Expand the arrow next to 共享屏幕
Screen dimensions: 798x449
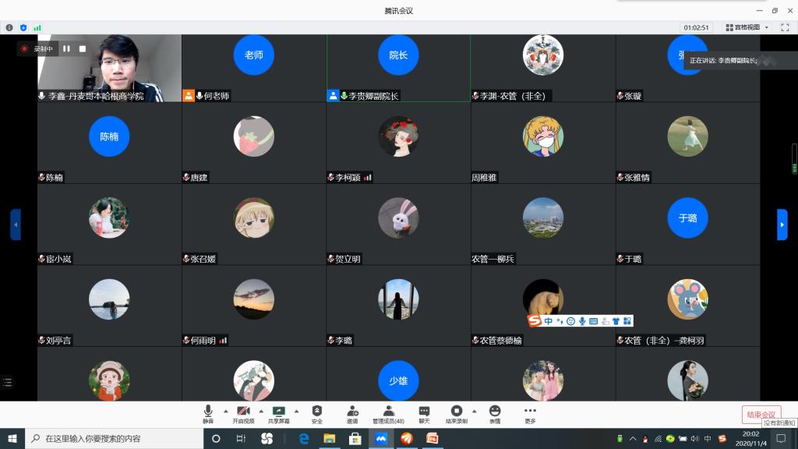296,411
